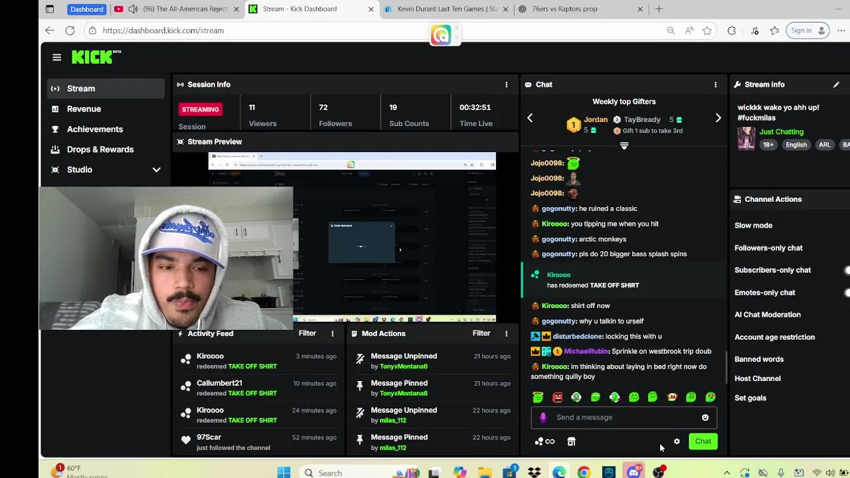
Task: Zoom icon in the address bar
Action: click(671, 31)
